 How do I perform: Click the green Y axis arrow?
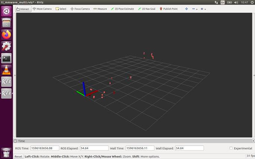pos(81,93)
